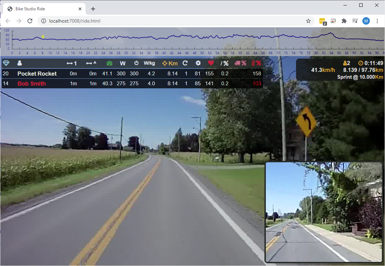Image resolution: width=385 pixels, height=266 pixels.
Task: Click the lap refresh column icon
Action: 185,63
